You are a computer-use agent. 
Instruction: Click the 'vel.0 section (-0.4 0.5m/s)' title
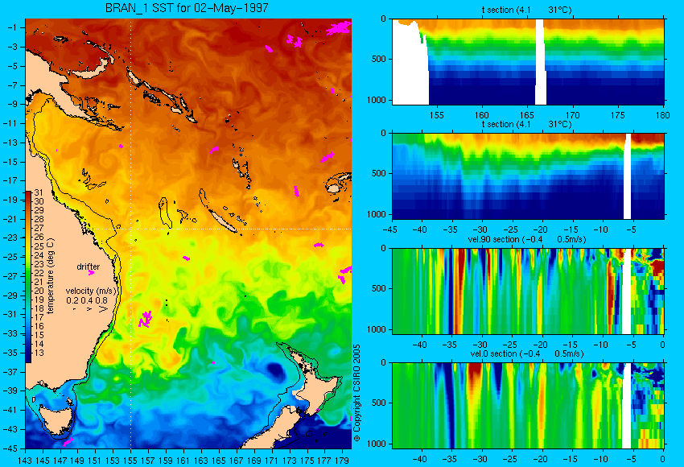526,353
